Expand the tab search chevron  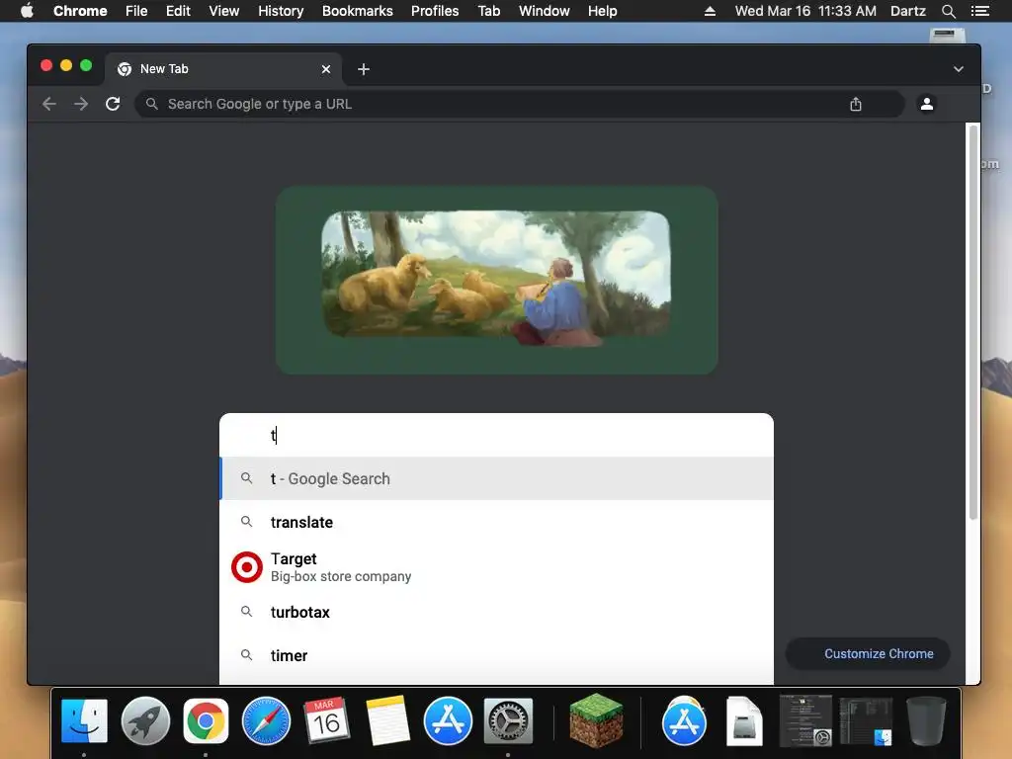[x=959, y=69]
